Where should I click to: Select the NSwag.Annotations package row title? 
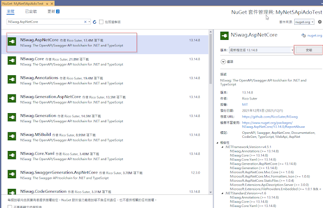(39, 78)
